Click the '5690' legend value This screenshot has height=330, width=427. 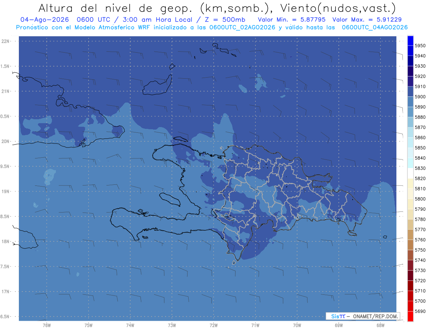(x=420, y=311)
